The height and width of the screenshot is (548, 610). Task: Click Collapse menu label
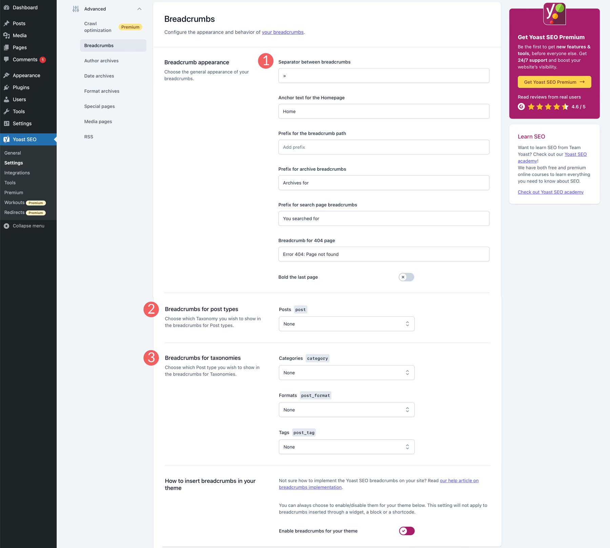[28, 226]
